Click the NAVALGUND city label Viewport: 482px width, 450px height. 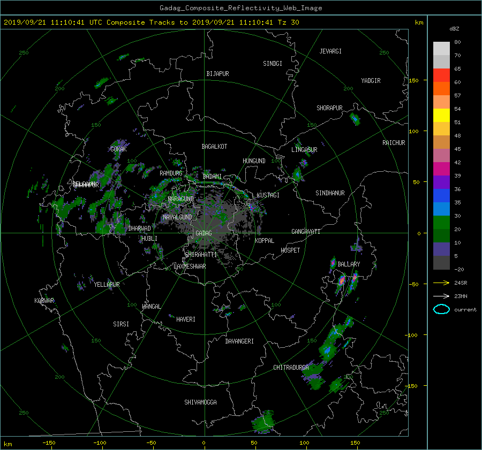click(177, 217)
